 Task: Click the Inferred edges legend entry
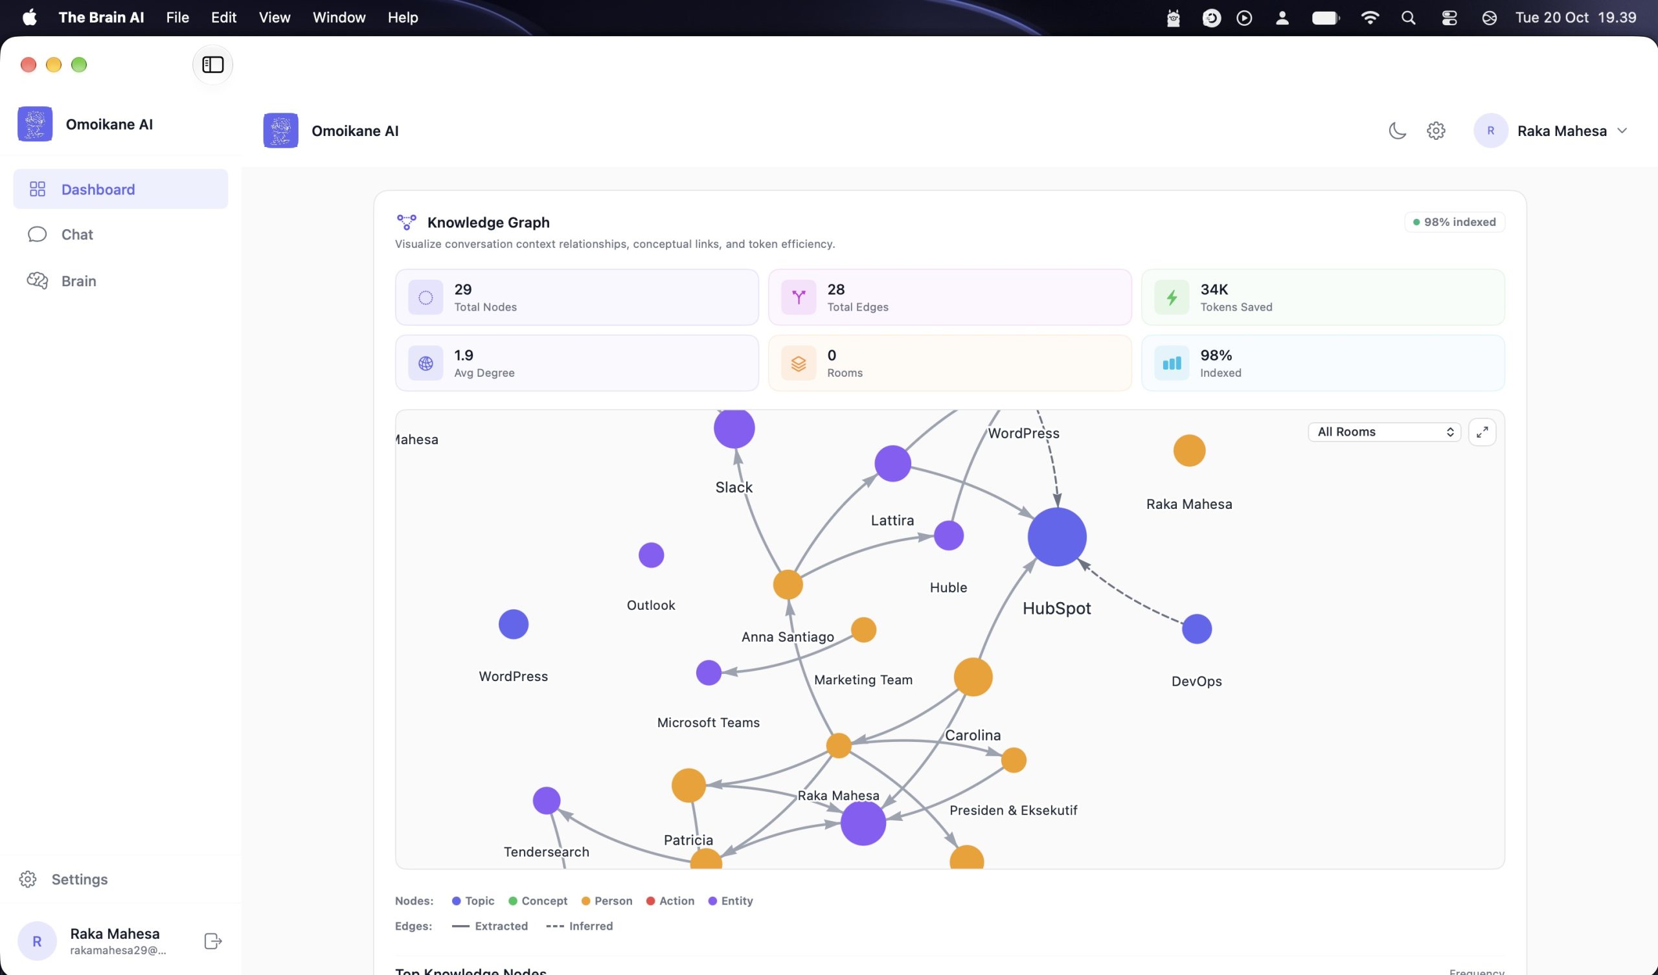click(x=579, y=926)
